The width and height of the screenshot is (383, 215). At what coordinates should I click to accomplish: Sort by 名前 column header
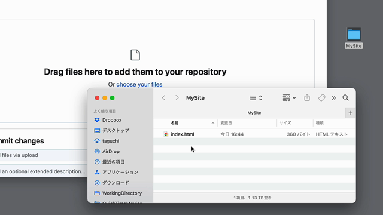point(186,123)
